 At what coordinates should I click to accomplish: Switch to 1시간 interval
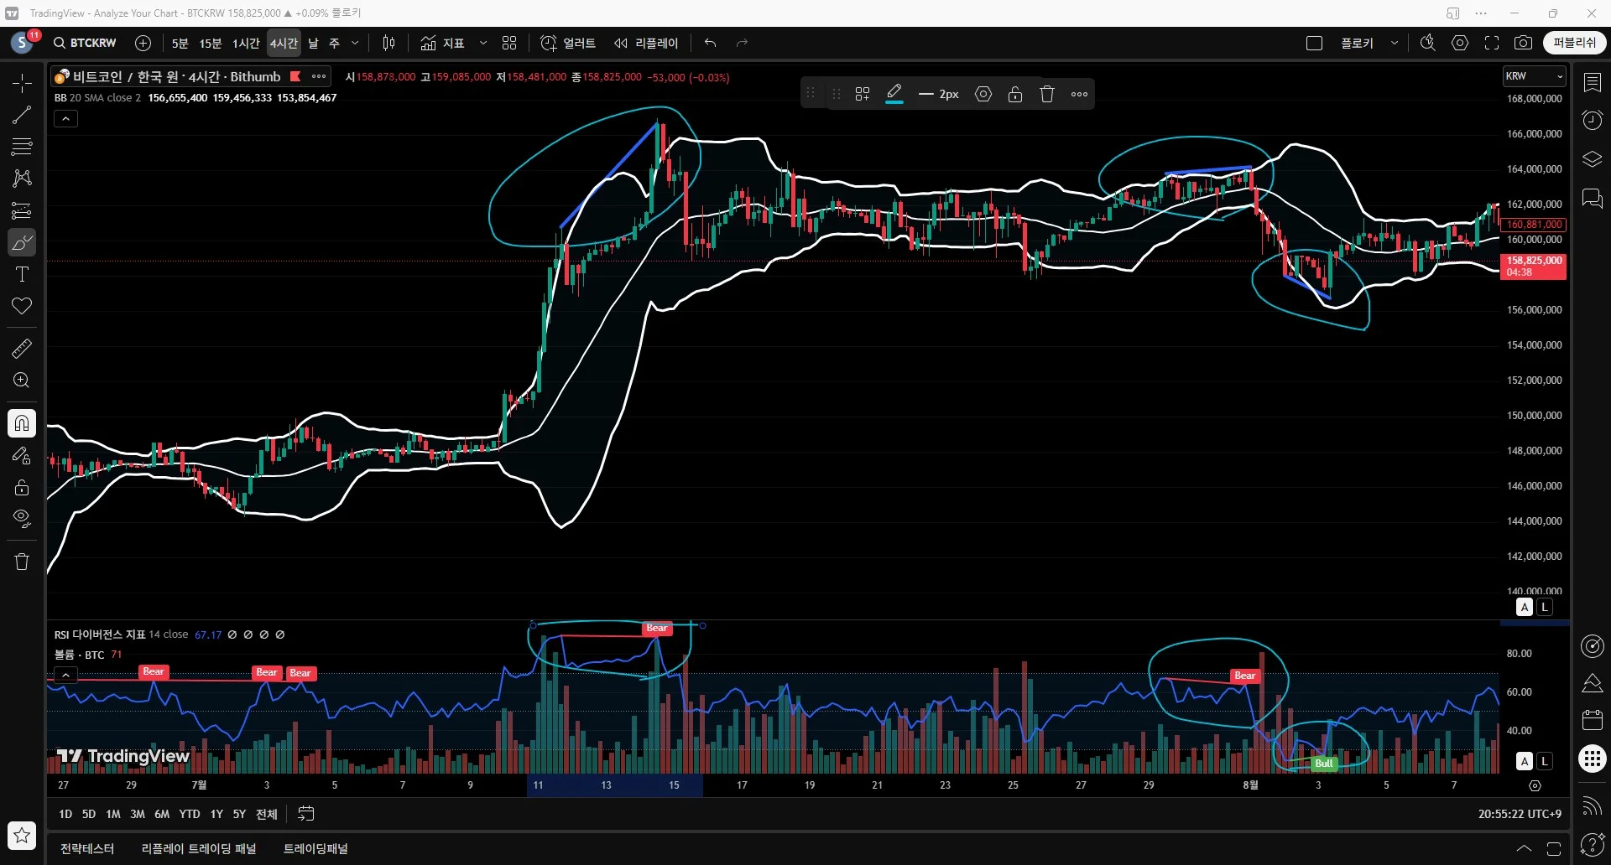click(x=246, y=43)
